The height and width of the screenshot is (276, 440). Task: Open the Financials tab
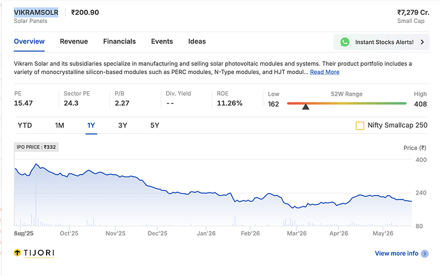tap(119, 41)
